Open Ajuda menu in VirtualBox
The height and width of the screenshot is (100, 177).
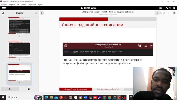tap(40, 4)
